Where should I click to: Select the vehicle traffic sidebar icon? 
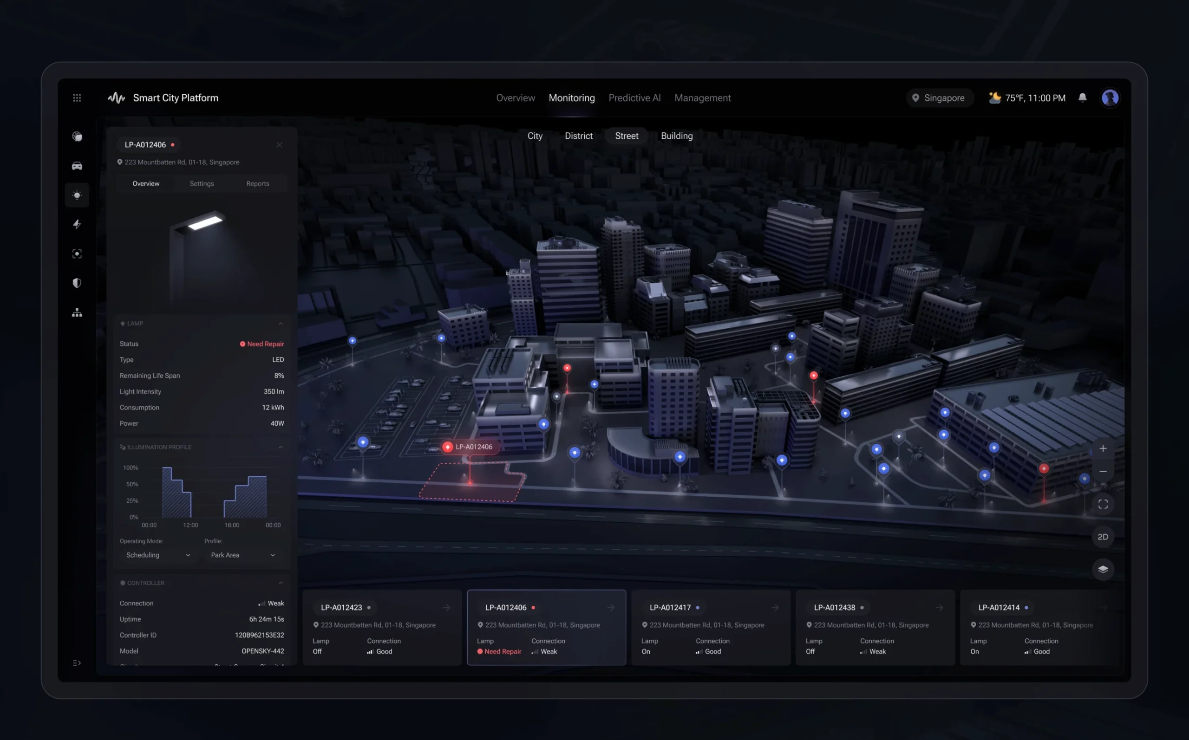77,166
